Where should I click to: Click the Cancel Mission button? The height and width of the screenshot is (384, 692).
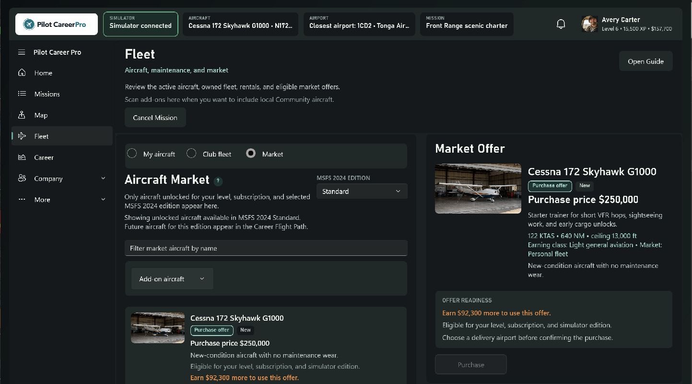coord(155,118)
